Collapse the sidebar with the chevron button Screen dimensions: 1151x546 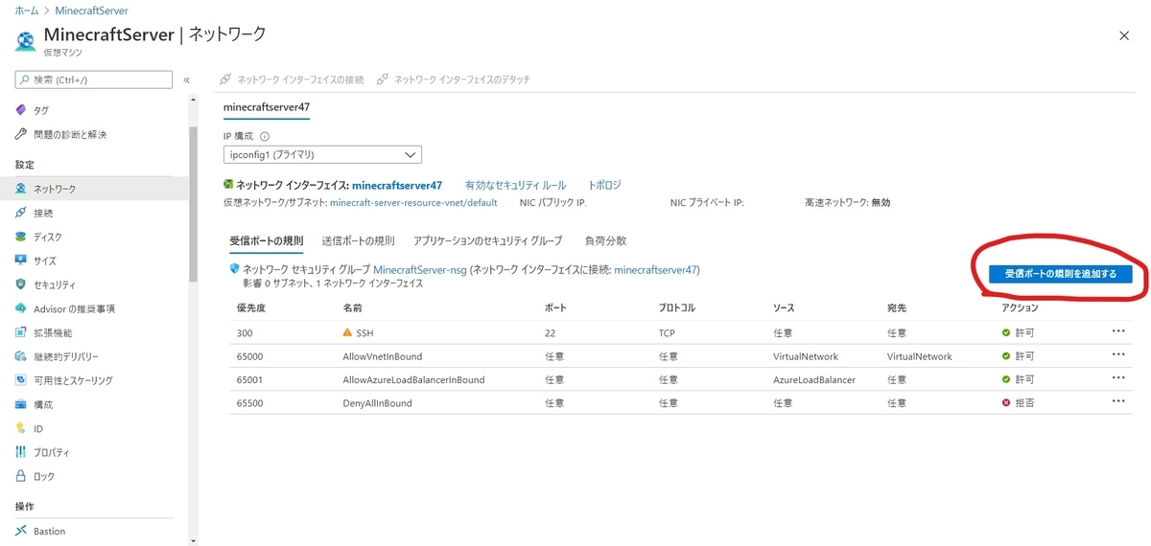[x=186, y=80]
